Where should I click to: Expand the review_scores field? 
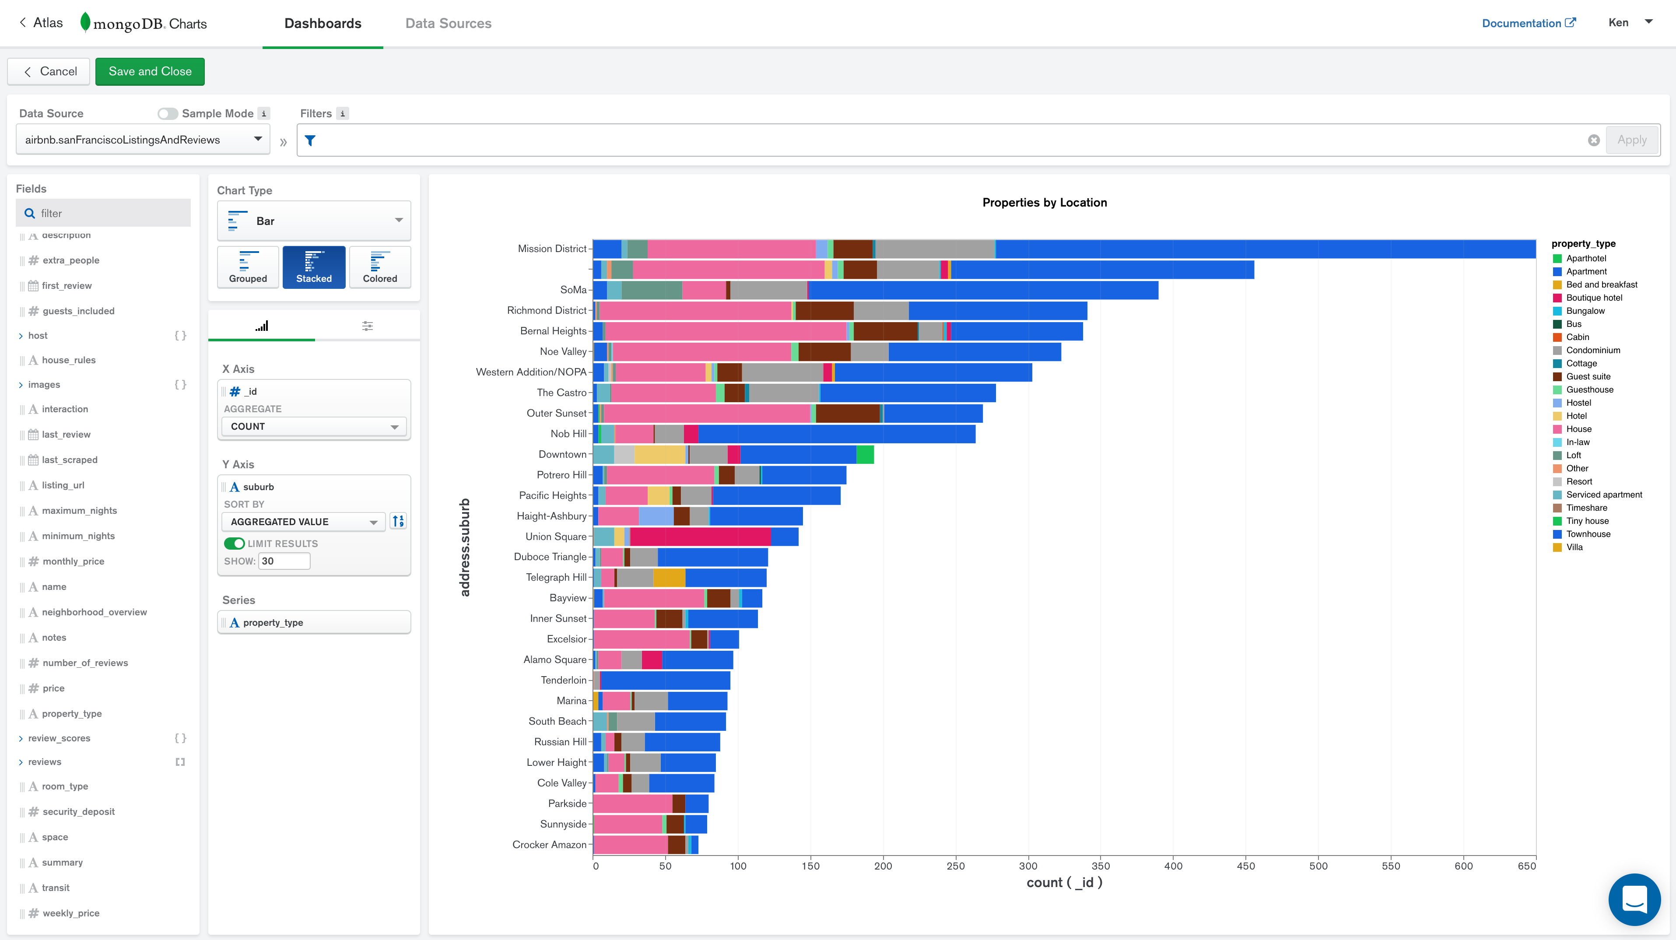tap(21, 738)
